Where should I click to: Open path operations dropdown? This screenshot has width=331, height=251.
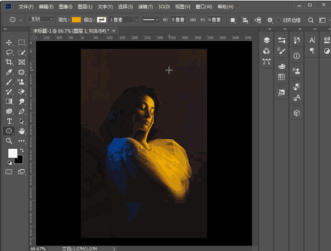(233, 20)
